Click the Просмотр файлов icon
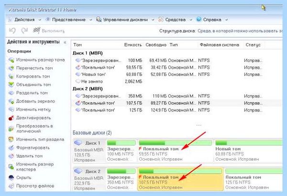This screenshot has height=196, width=287. click(x=11, y=186)
